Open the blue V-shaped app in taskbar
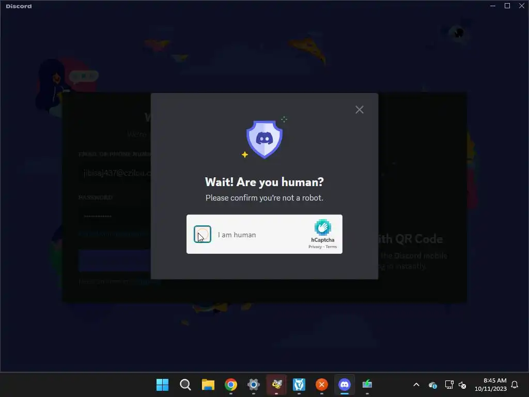Screen dimensions: 529x397 299,385
